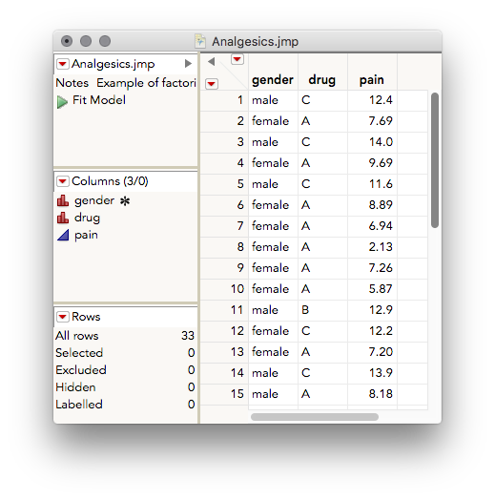
Task: Click the pain continuous column icon
Action: [63, 235]
